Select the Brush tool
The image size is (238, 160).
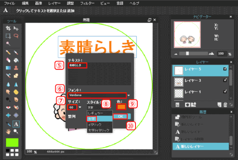coord(16,52)
